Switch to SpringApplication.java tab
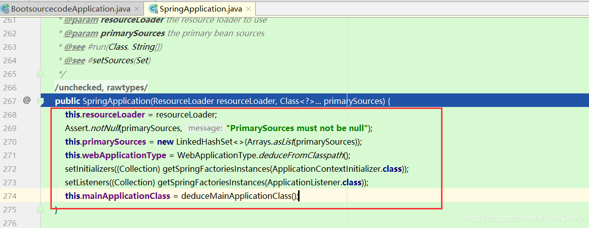 click(x=201, y=8)
